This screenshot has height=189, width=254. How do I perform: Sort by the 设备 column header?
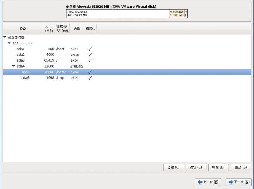pyautogui.click(x=23, y=29)
